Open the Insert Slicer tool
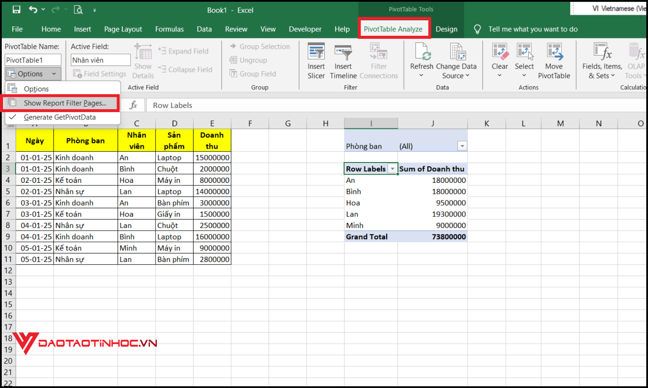Viewport: 648px width, 388px height. (316, 60)
